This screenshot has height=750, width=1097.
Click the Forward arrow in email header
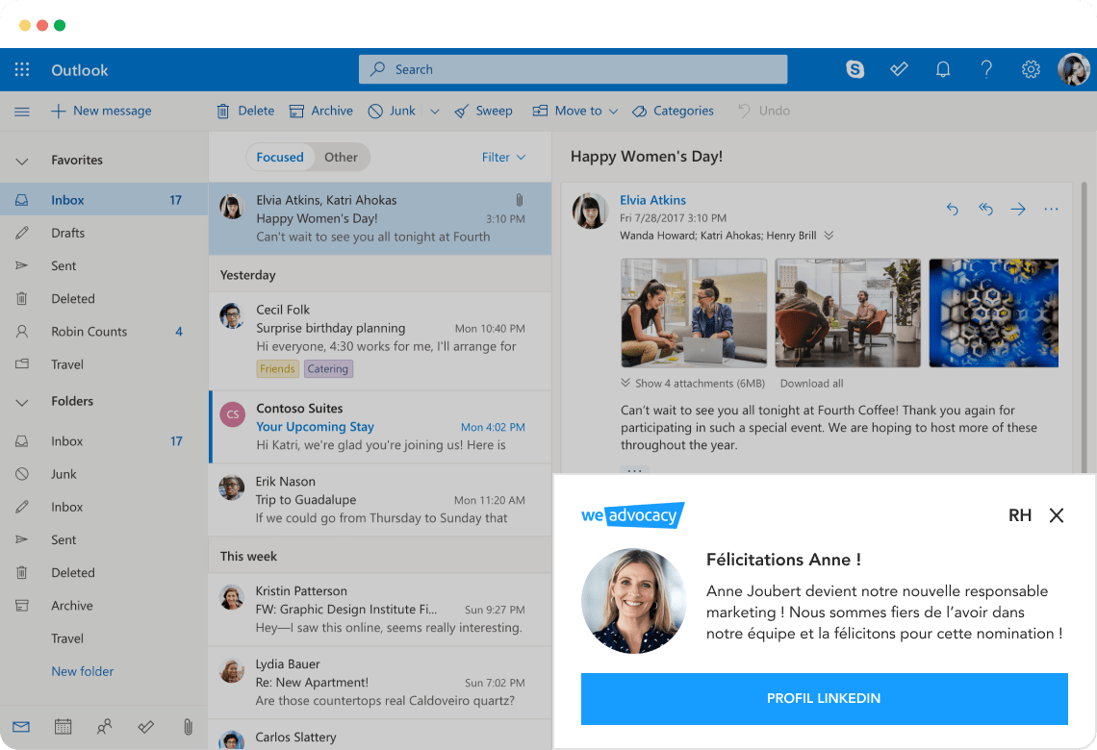coord(1018,209)
